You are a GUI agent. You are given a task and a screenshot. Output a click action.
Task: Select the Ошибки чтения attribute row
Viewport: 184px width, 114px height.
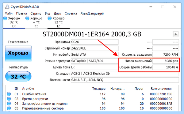tap(92, 94)
